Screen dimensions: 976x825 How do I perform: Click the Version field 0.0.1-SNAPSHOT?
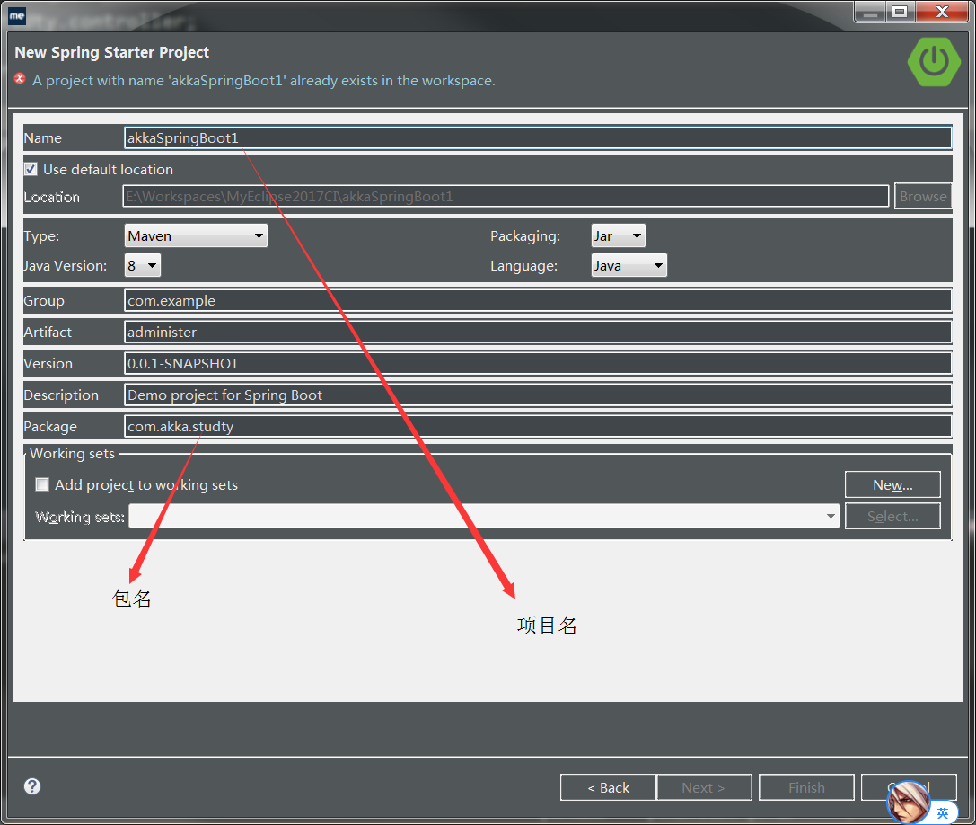tap(538, 363)
